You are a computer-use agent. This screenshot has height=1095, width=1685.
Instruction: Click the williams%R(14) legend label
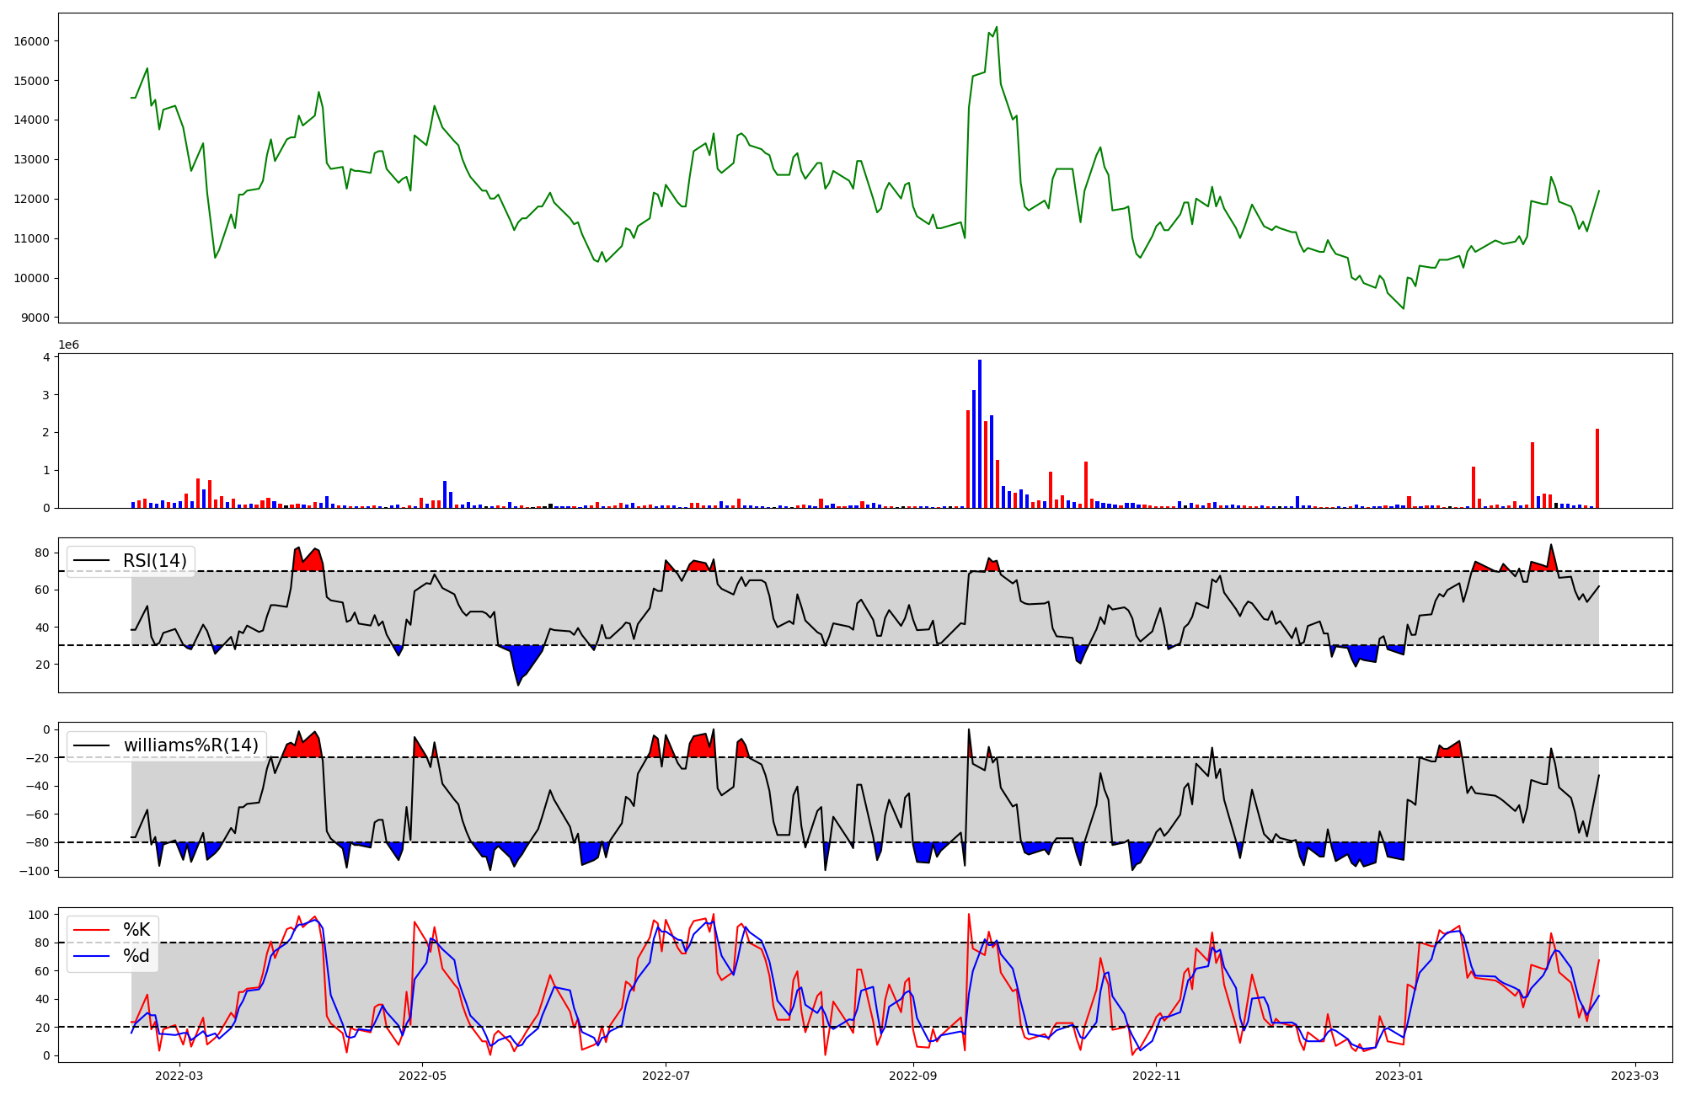click(x=191, y=745)
